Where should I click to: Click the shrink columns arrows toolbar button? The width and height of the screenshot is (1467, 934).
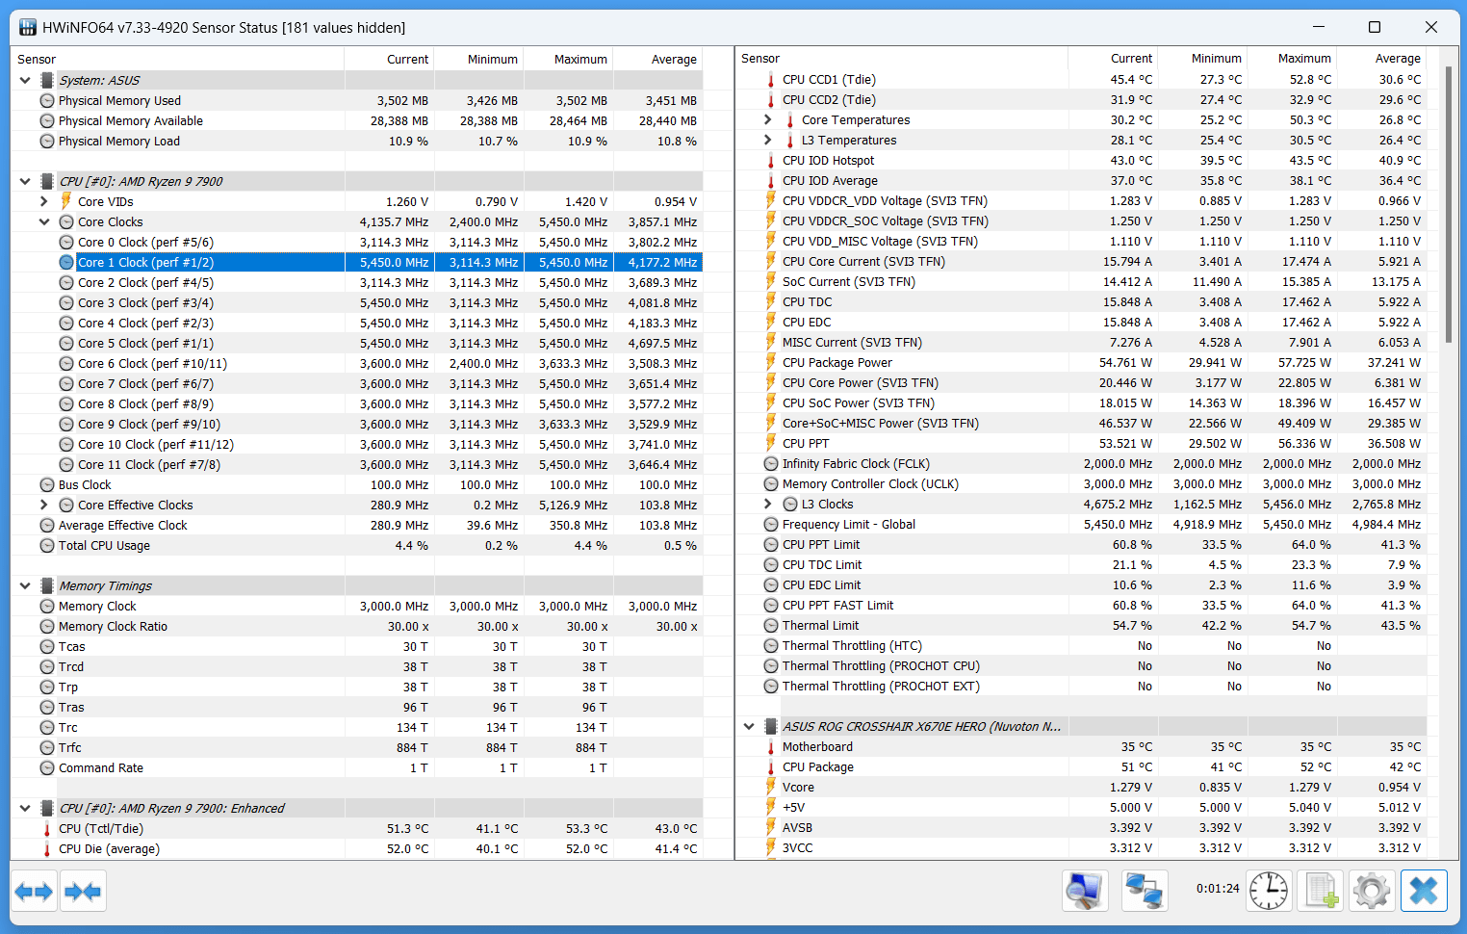83,892
